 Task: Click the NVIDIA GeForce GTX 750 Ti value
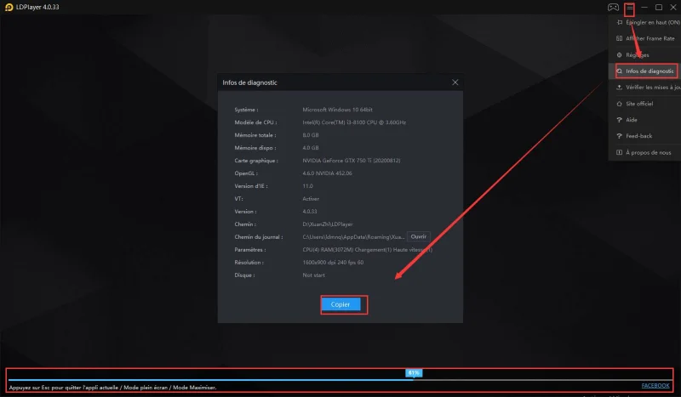[x=352, y=161]
